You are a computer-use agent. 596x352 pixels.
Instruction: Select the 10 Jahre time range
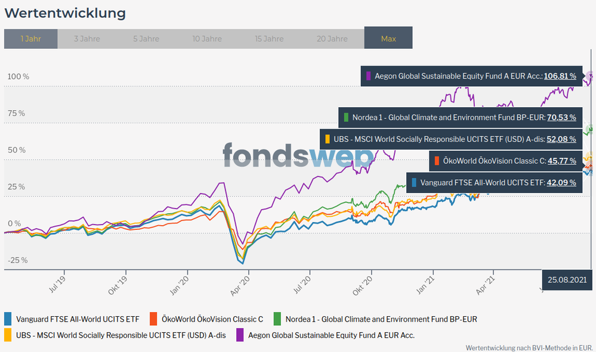208,39
